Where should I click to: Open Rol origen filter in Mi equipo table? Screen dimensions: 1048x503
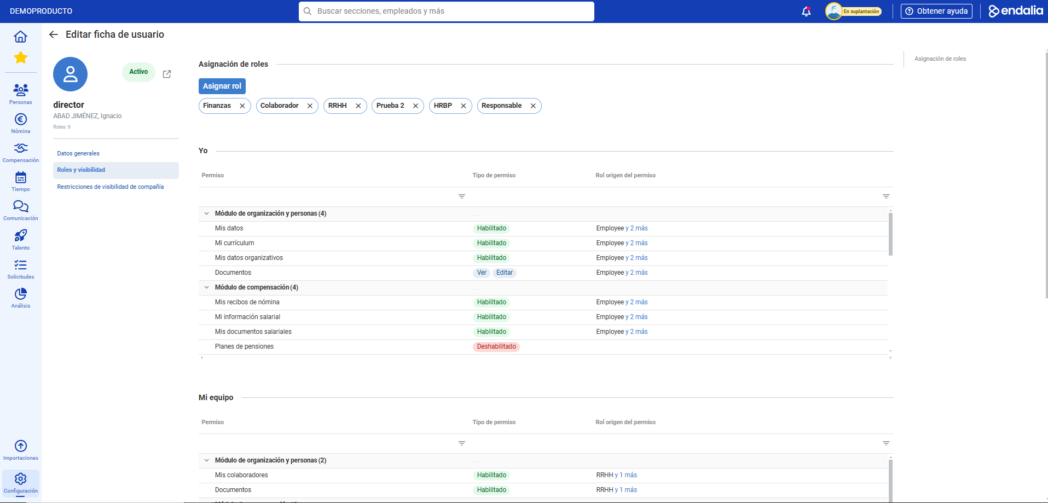pyautogui.click(x=886, y=443)
